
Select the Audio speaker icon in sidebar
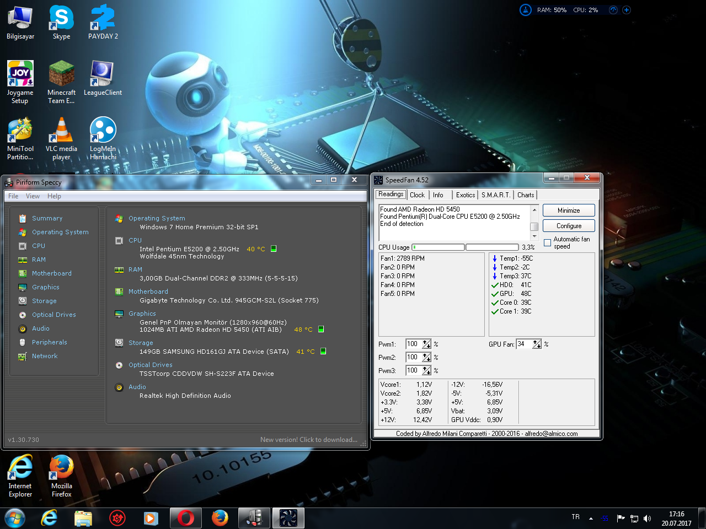pyautogui.click(x=23, y=328)
